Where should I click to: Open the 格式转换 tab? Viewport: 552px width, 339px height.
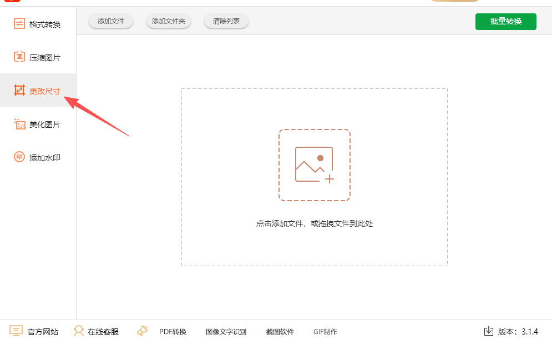(38, 24)
